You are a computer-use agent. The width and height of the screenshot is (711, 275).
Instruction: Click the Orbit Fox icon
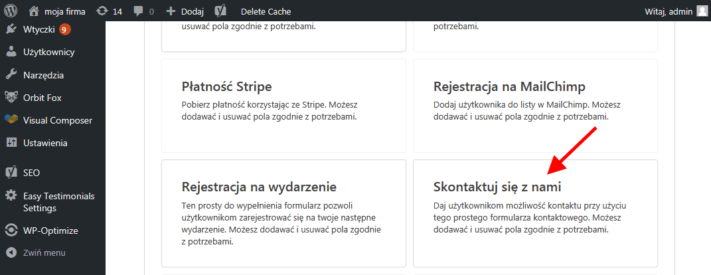coord(11,97)
